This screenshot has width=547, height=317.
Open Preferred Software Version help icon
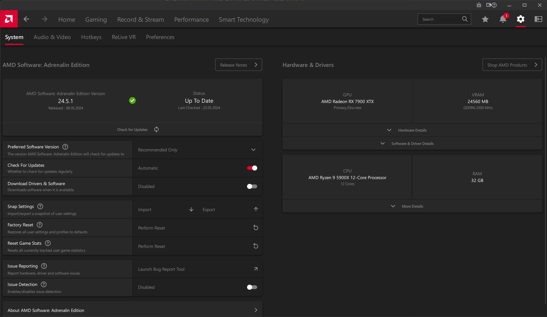(x=65, y=147)
